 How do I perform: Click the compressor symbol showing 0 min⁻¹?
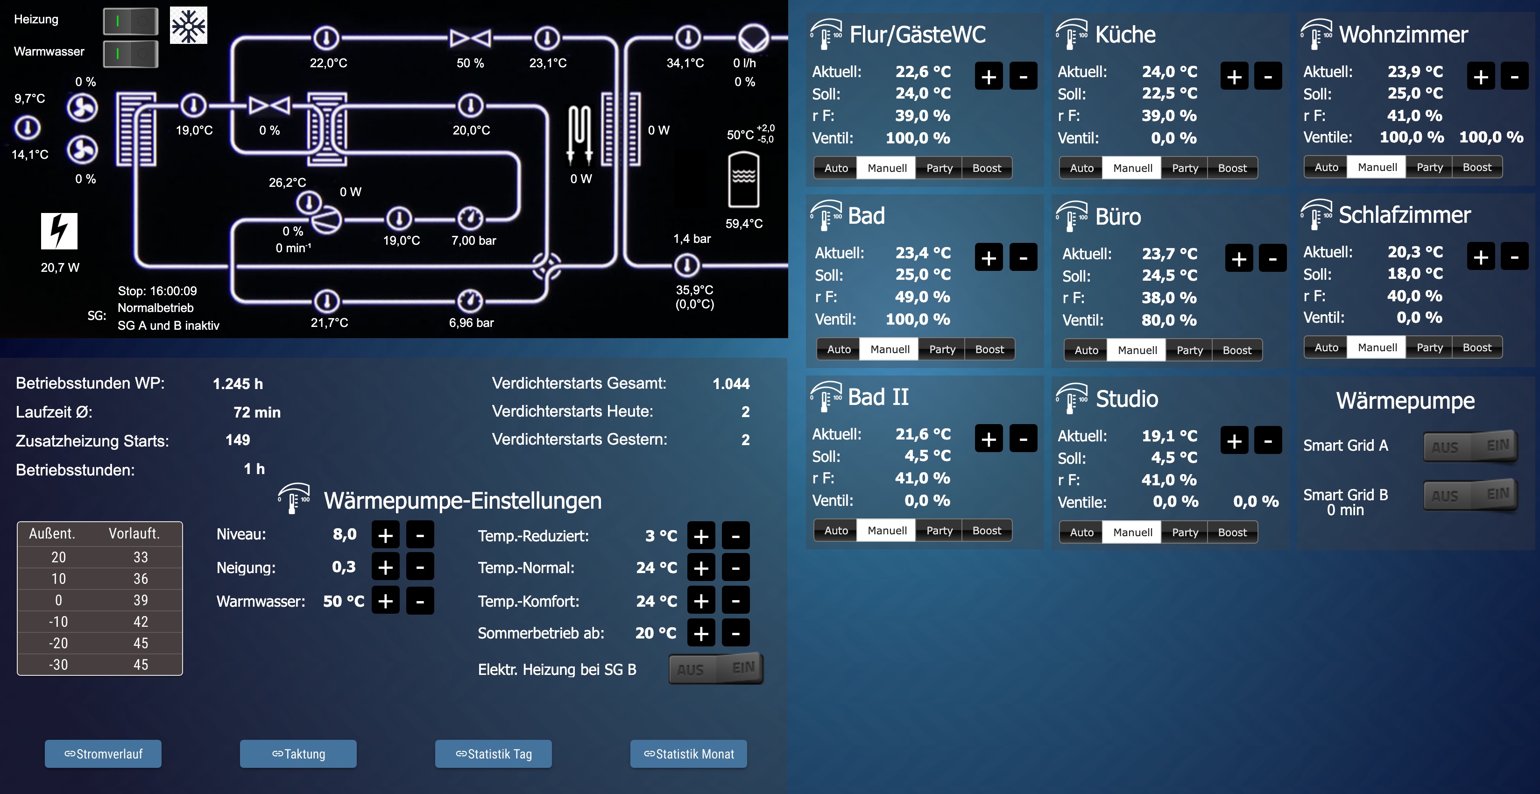pos(326,220)
